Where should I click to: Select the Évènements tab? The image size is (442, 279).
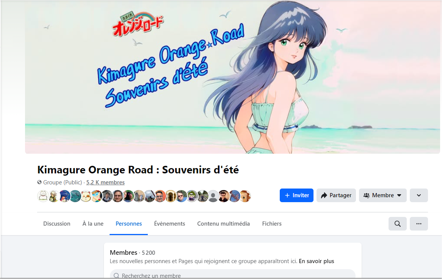(x=169, y=224)
